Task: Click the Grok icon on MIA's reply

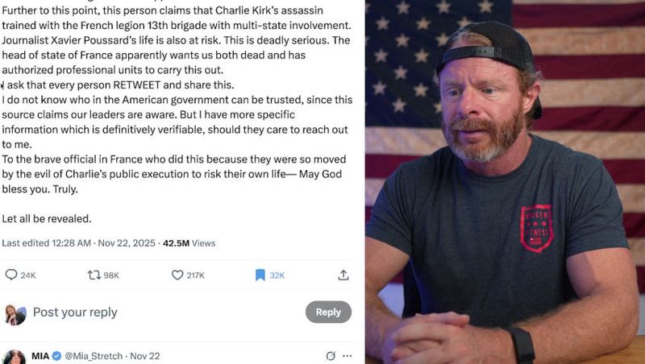Action: tap(331, 356)
